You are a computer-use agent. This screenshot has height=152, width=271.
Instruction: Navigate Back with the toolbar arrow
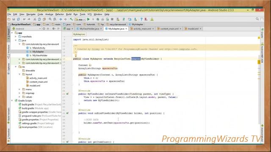pyautogui.click(x=61, y=19)
